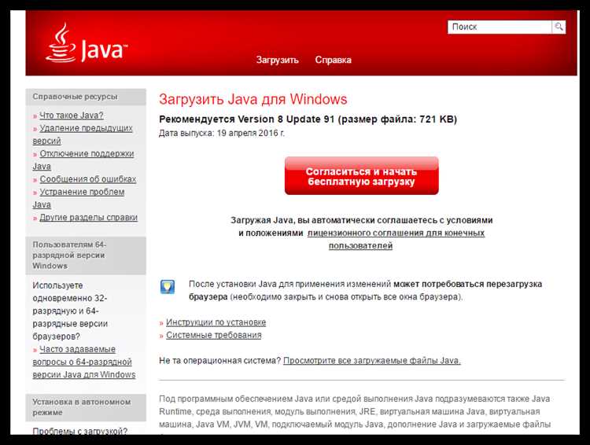Click the light bulb tip icon
Screen dimensions: 590x445
tap(167, 287)
